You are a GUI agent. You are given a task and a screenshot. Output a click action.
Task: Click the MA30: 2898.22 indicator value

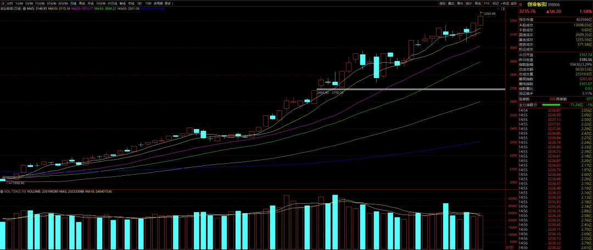[105, 8]
